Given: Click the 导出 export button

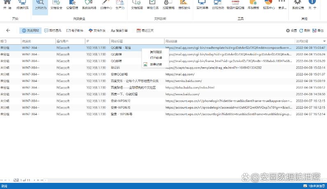Looking at the screenshot, I should pos(318,30).
